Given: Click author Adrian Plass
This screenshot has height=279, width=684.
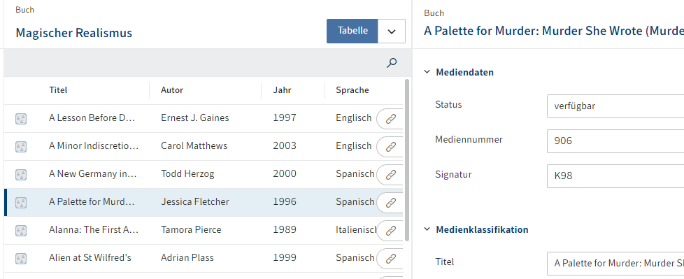Looking at the screenshot, I should (x=187, y=257).
